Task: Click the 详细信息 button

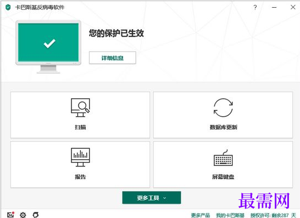Action: click(x=113, y=58)
